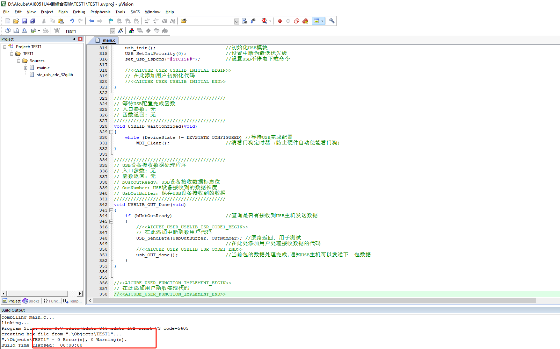Collapse the code fold at line 345

111,221
